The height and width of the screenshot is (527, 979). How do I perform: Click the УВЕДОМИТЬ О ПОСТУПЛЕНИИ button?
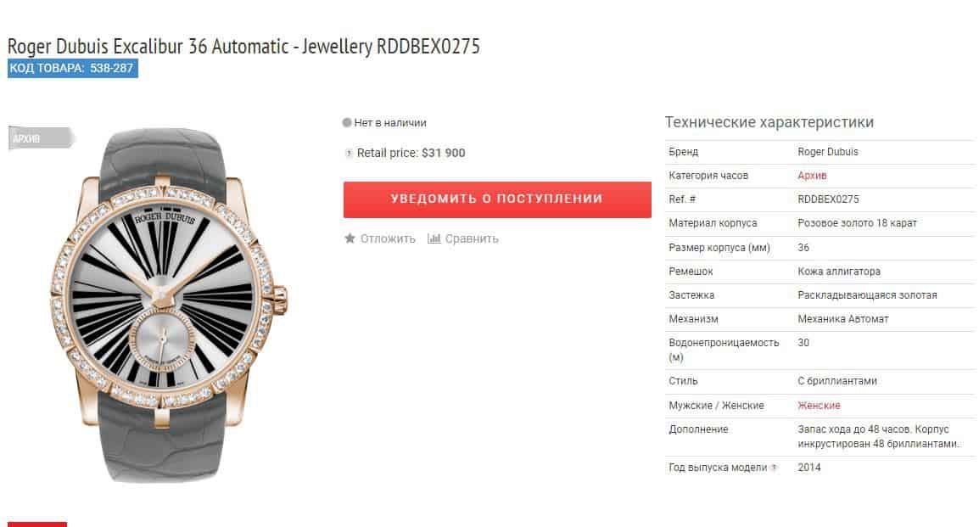click(x=497, y=199)
